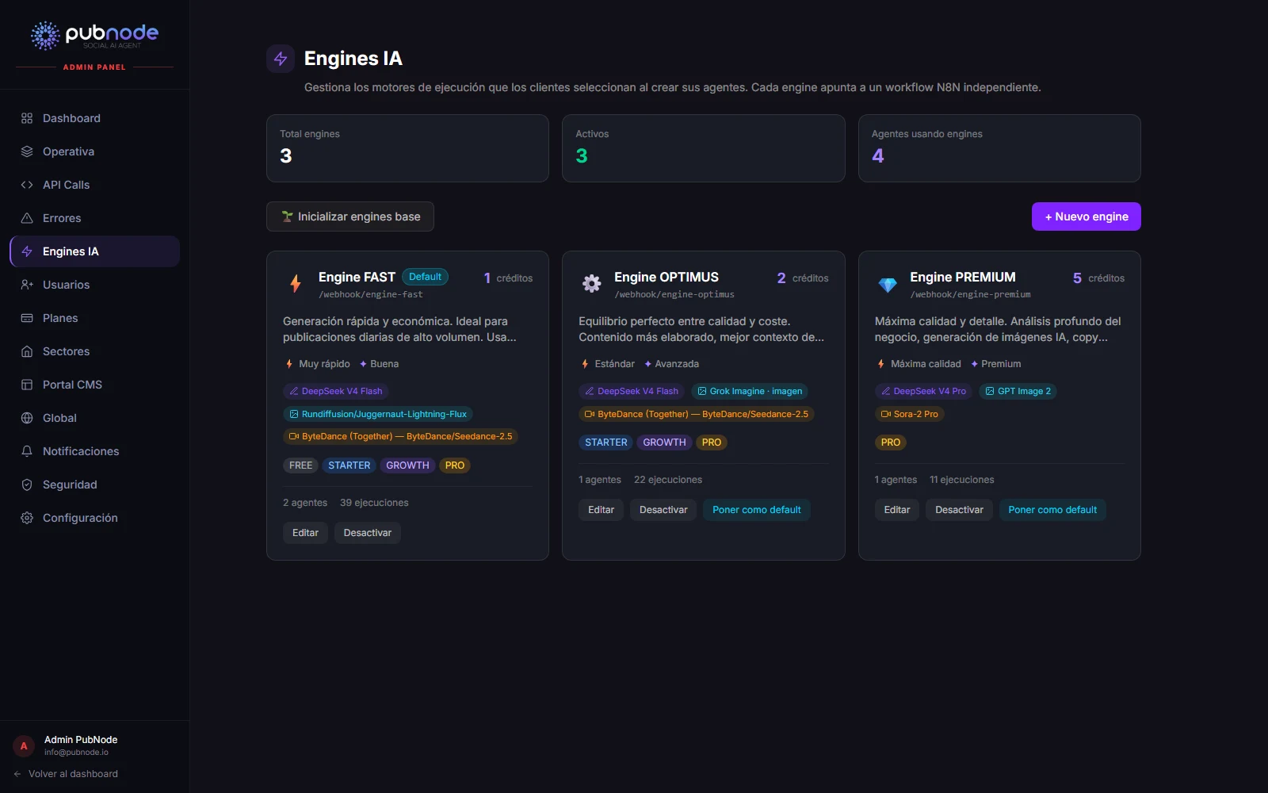Image resolution: width=1268 pixels, height=793 pixels.
Task: Click the Usuarios person-plus icon
Action: [27, 285]
